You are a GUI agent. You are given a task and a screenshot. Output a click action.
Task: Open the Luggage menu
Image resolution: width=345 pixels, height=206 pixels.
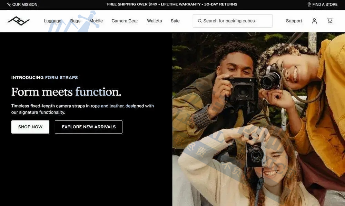tap(52, 21)
